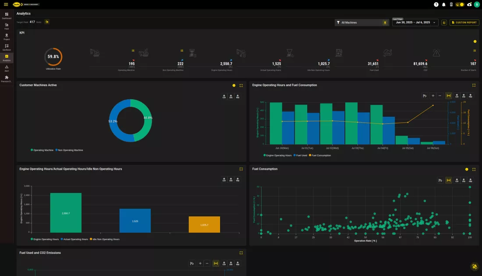This screenshot has height=276, width=482.
Task: Click the cloud download icon
Action: click(469, 4)
